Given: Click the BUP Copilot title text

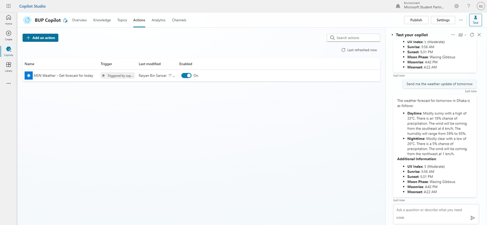Looking at the screenshot, I should point(47,20).
